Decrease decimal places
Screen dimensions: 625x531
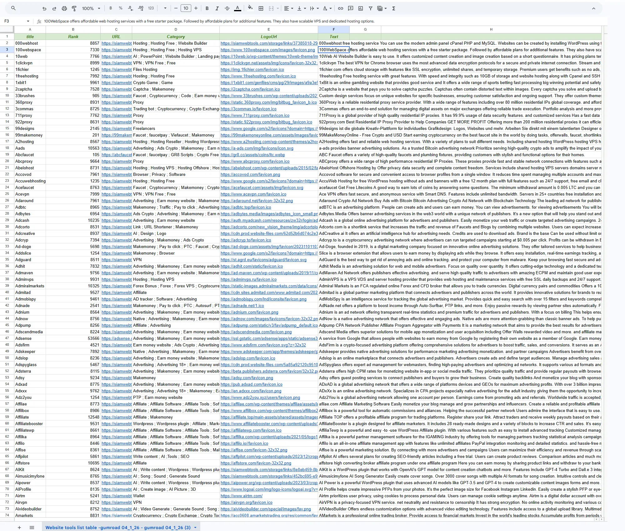(x=130, y=8)
